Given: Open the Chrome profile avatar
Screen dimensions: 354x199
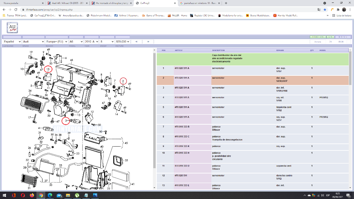Looking at the screenshot, I should 344,10.
